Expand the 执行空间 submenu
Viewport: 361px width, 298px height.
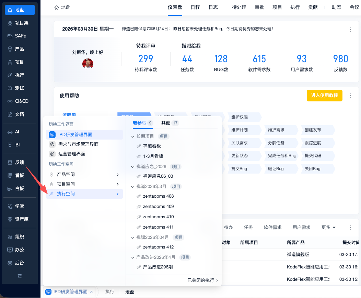pos(84,194)
